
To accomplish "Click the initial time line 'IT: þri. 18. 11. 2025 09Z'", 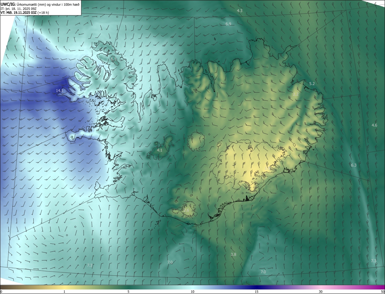I will pos(19,8).
